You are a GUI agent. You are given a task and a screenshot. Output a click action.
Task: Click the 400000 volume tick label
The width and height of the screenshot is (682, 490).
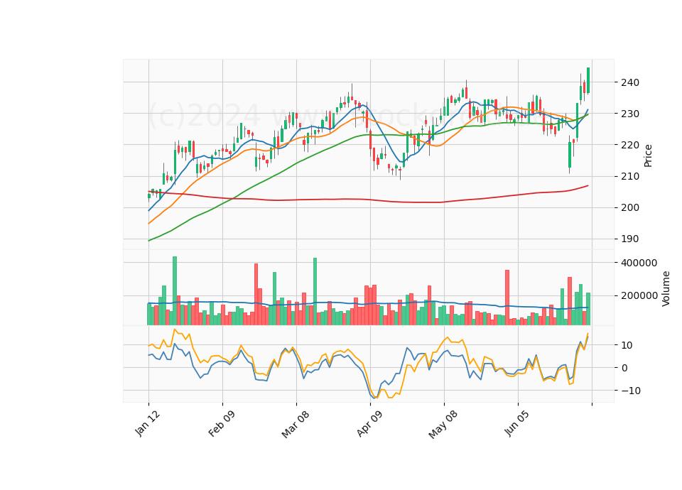[x=639, y=263]
